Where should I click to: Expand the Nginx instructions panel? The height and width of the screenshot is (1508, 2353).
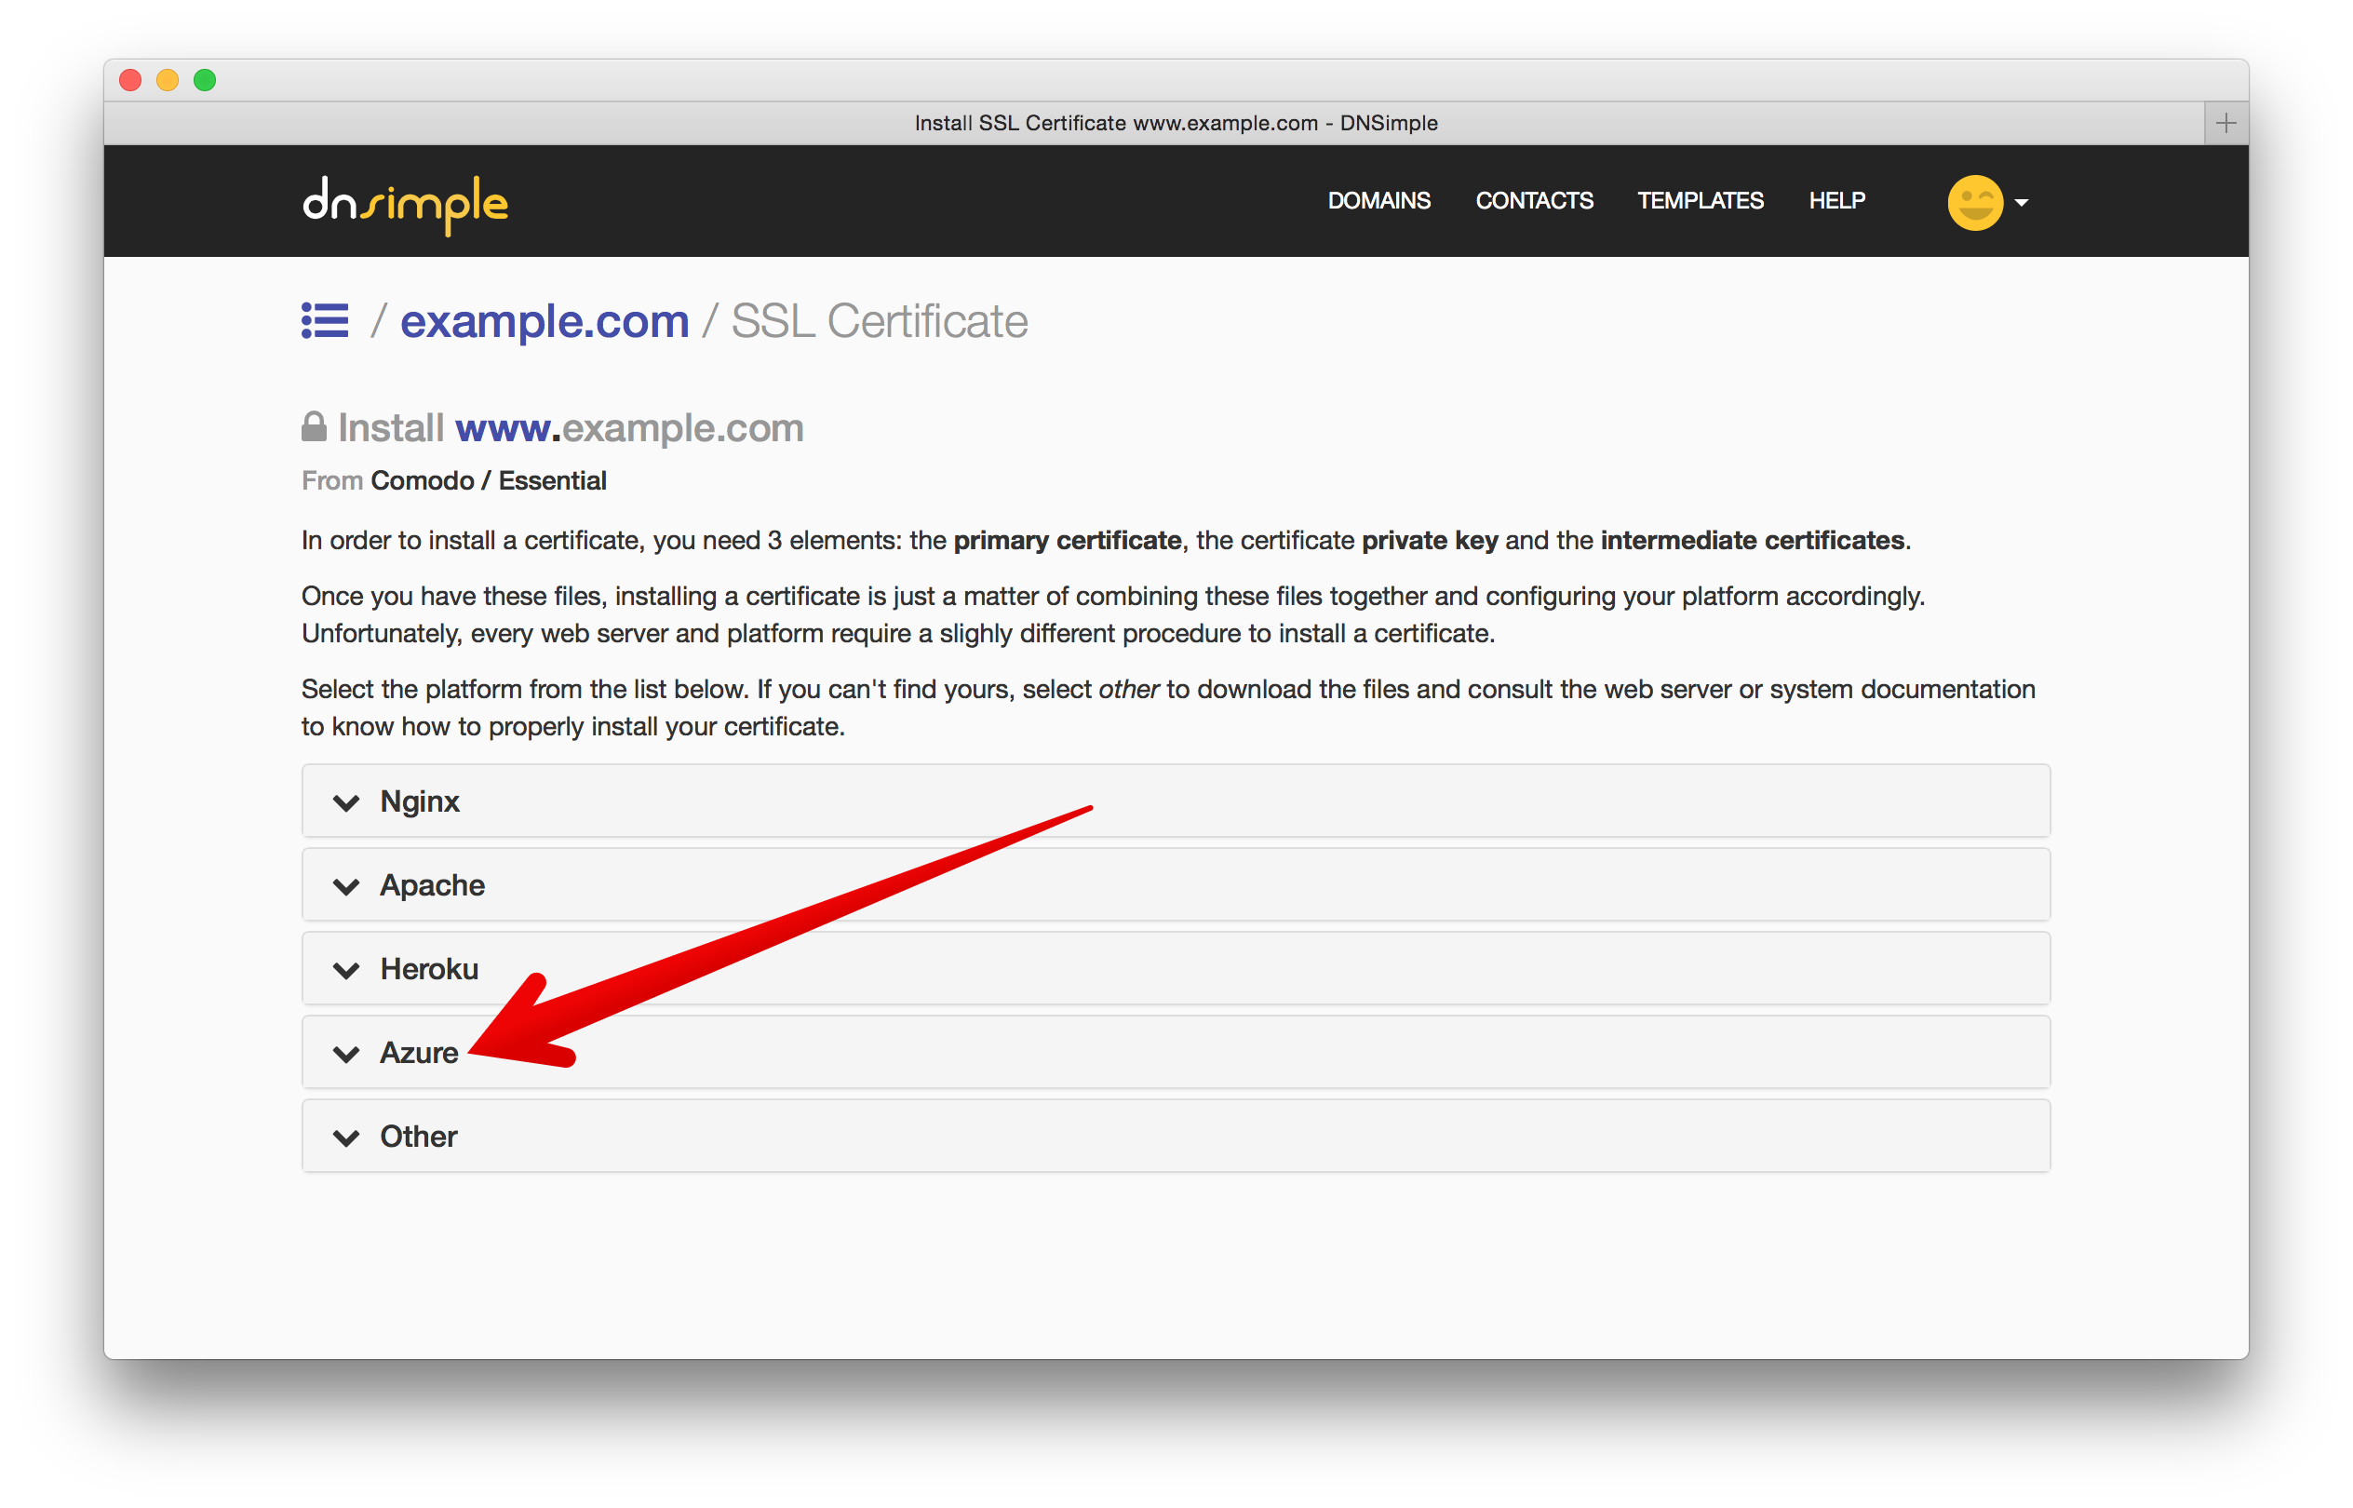[x=419, y=801]
